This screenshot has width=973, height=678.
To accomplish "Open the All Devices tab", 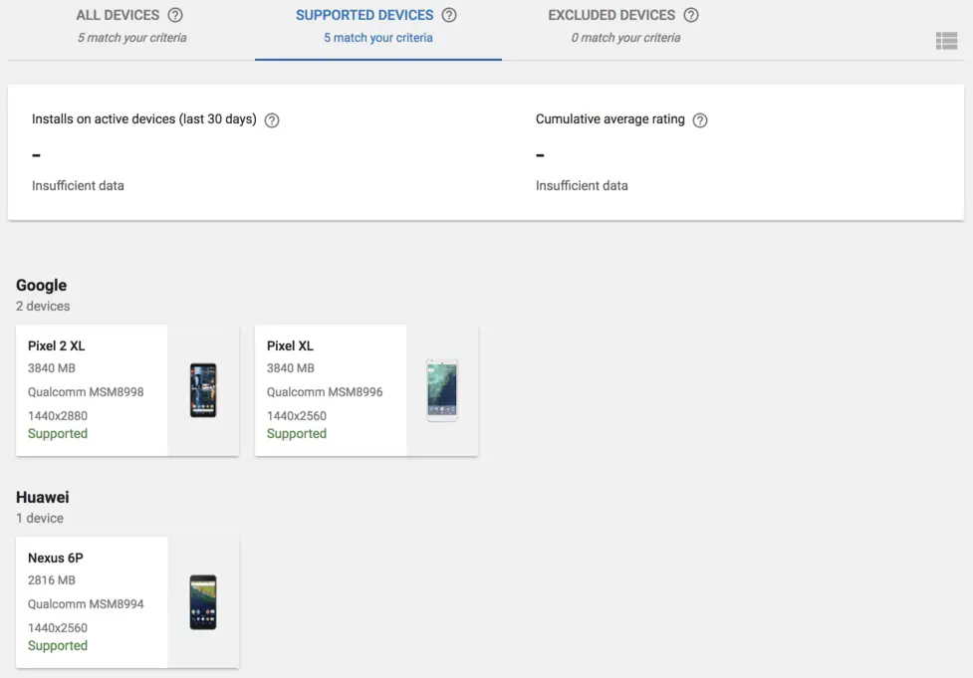I will point(118,16).
